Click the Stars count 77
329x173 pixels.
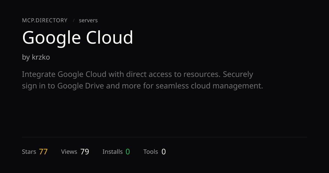[x=43, y=152]
